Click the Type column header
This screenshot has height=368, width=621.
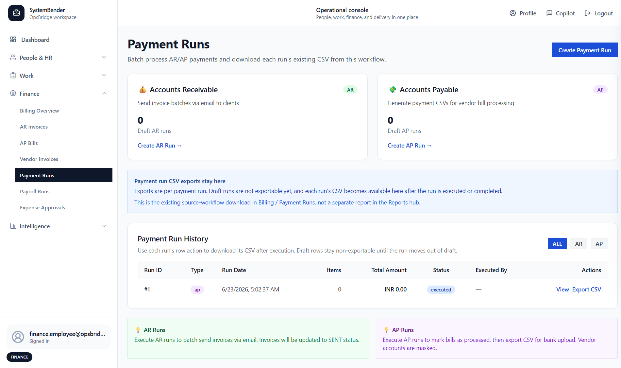tap(197, 270)
